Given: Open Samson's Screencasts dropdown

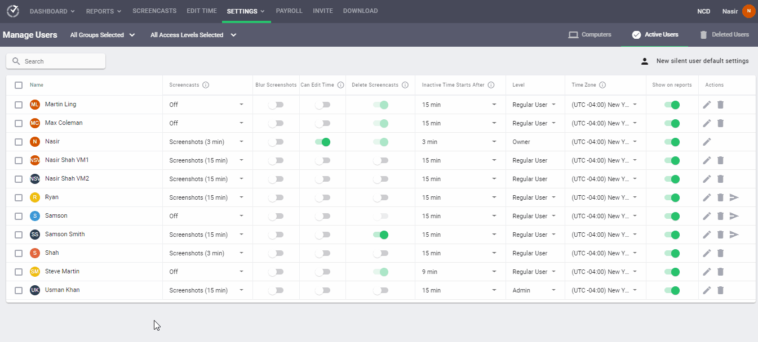Looking at the screenshot, I should click(241, 215).
